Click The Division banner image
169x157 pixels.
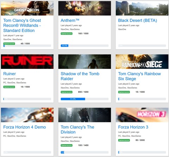84,115
